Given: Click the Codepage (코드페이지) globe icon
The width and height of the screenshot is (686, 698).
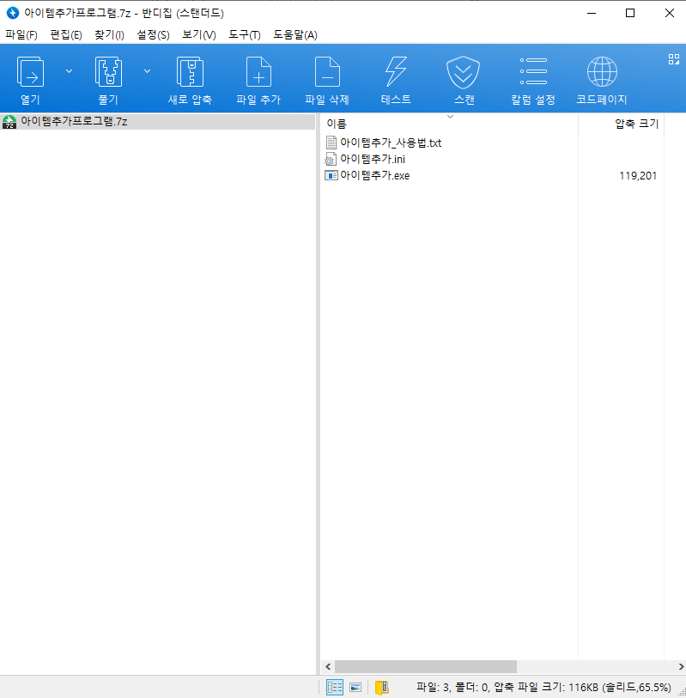Looking at the screenshot, I should point(602,71).
